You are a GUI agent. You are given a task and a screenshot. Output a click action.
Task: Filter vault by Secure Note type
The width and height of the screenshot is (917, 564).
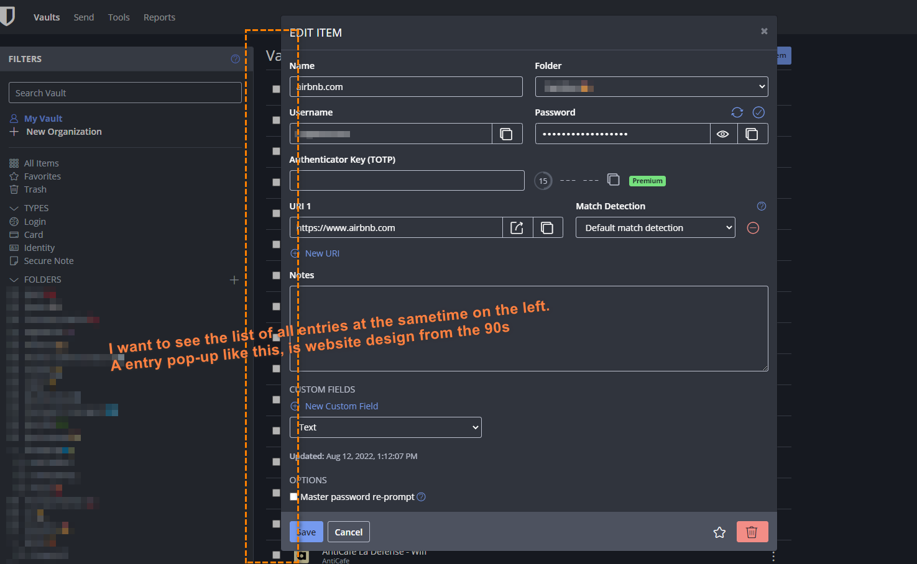click(x=48, y=261)
